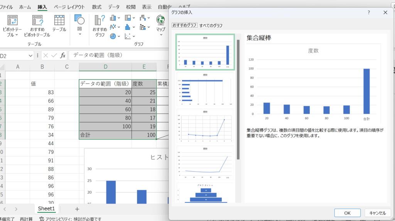Screen dimensions: 395x221
Task: Select the おすすめグラフ dialog tab
Action: pos(184,25)
